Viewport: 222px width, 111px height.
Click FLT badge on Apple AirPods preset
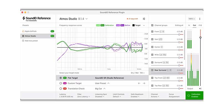(52, 31)
